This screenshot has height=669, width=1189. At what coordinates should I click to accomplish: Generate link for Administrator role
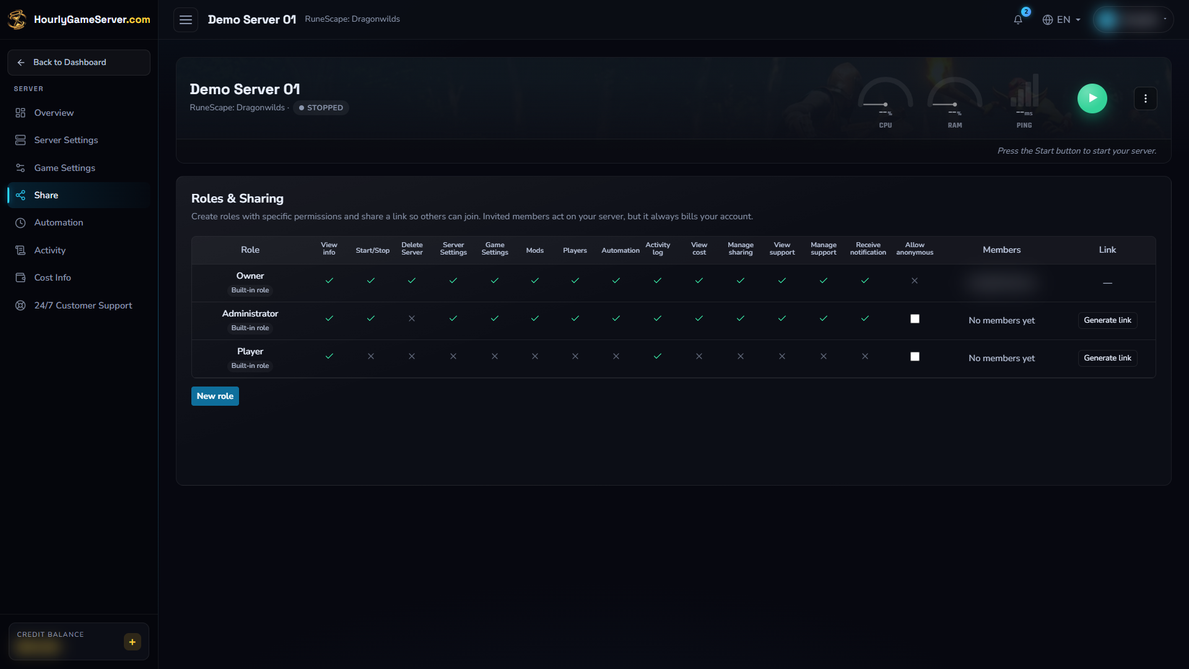tap(1107, 320)
